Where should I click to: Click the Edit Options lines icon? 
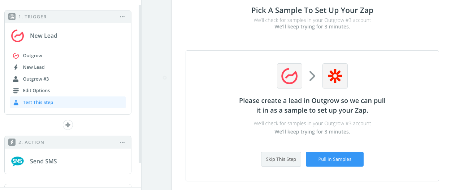pos(16,91)
